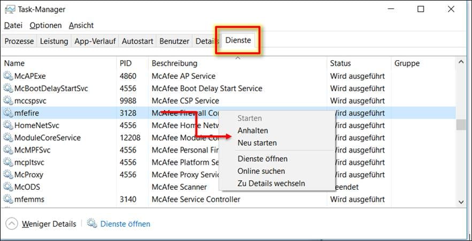472x241 pixels.
Task: Collapse view with Weniger Details arrow
Action: point(12,223)
